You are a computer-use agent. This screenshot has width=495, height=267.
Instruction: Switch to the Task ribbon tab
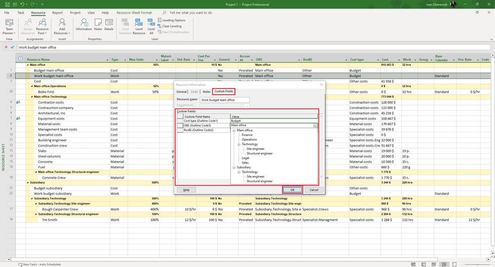[20, 12]
